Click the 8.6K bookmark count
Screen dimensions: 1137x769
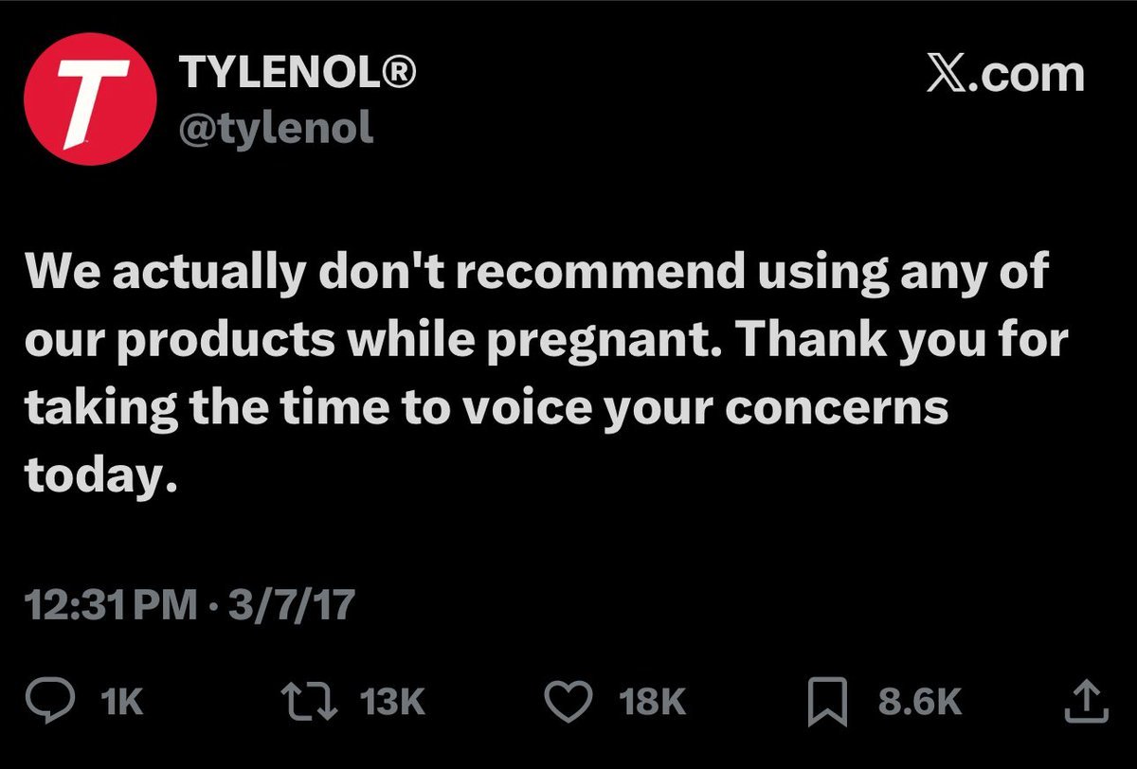pos(919,703)
